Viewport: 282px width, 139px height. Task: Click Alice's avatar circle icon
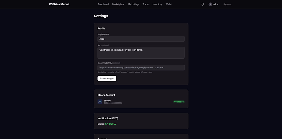pyautogui.click(x=210, y=4)
